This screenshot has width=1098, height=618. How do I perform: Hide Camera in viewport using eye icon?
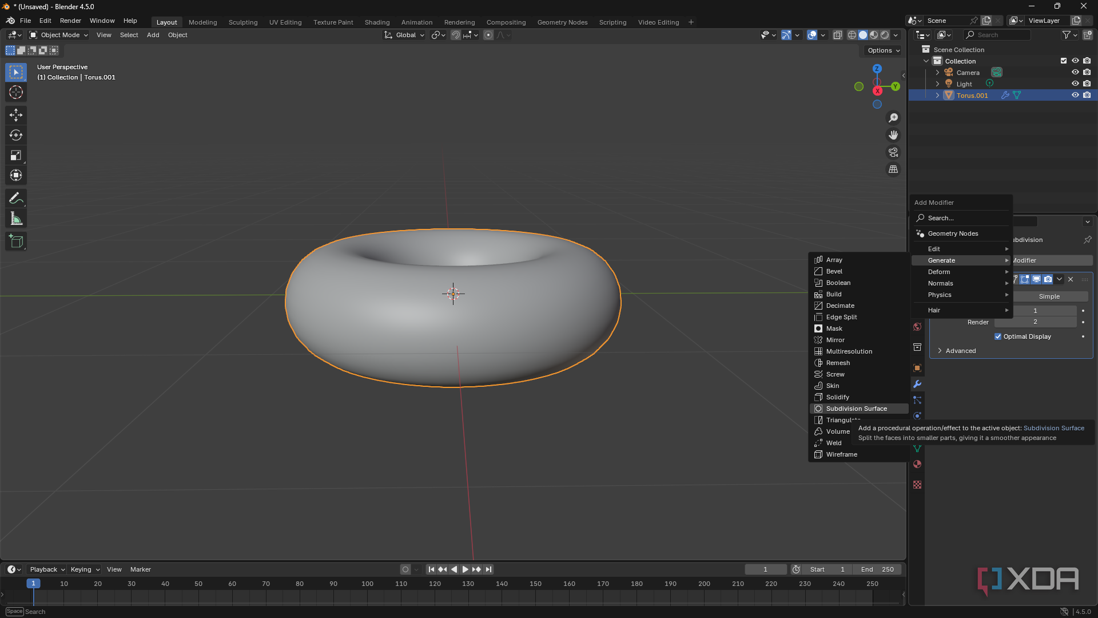click(1075, 72)
